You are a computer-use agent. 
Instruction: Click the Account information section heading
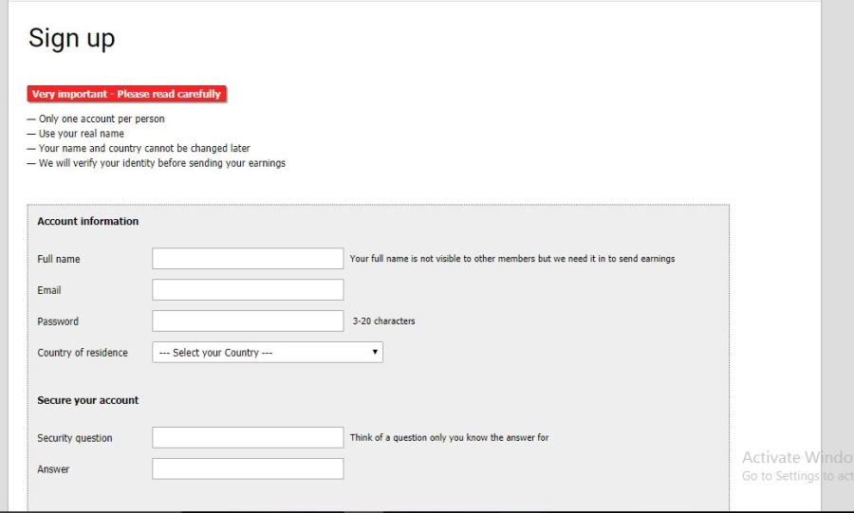[x=88, y=221]
